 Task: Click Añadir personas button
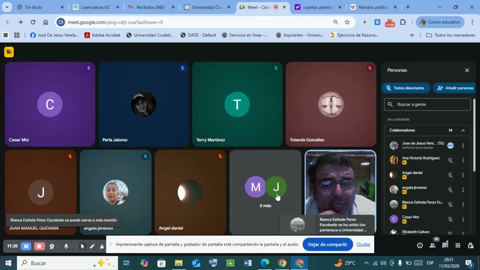pyautogui.click(x=455, y=88)
